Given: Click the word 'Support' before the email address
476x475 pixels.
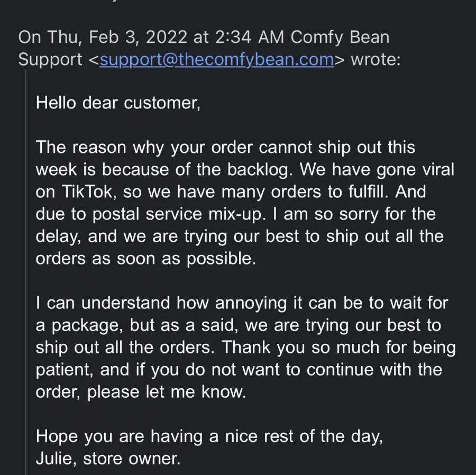Looking at the screenshot, I should [50, 59].
